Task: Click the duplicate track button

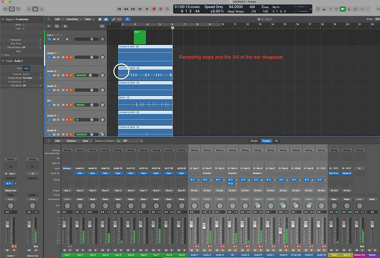Action: tap(57, 26)
